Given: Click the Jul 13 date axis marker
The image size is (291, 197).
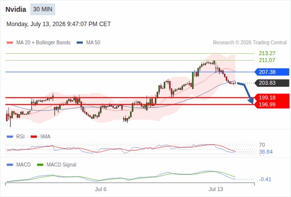Looking at the screenshot, I should click(216, 189).
